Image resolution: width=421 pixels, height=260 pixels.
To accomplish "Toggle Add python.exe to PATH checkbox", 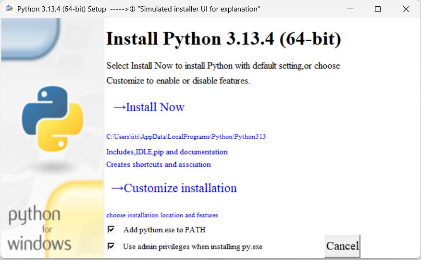I will pyautogui.click(x=111, y=229).
